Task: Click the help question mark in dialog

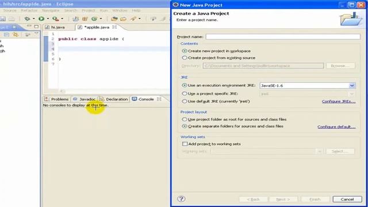Action: (x=181, y=199)
